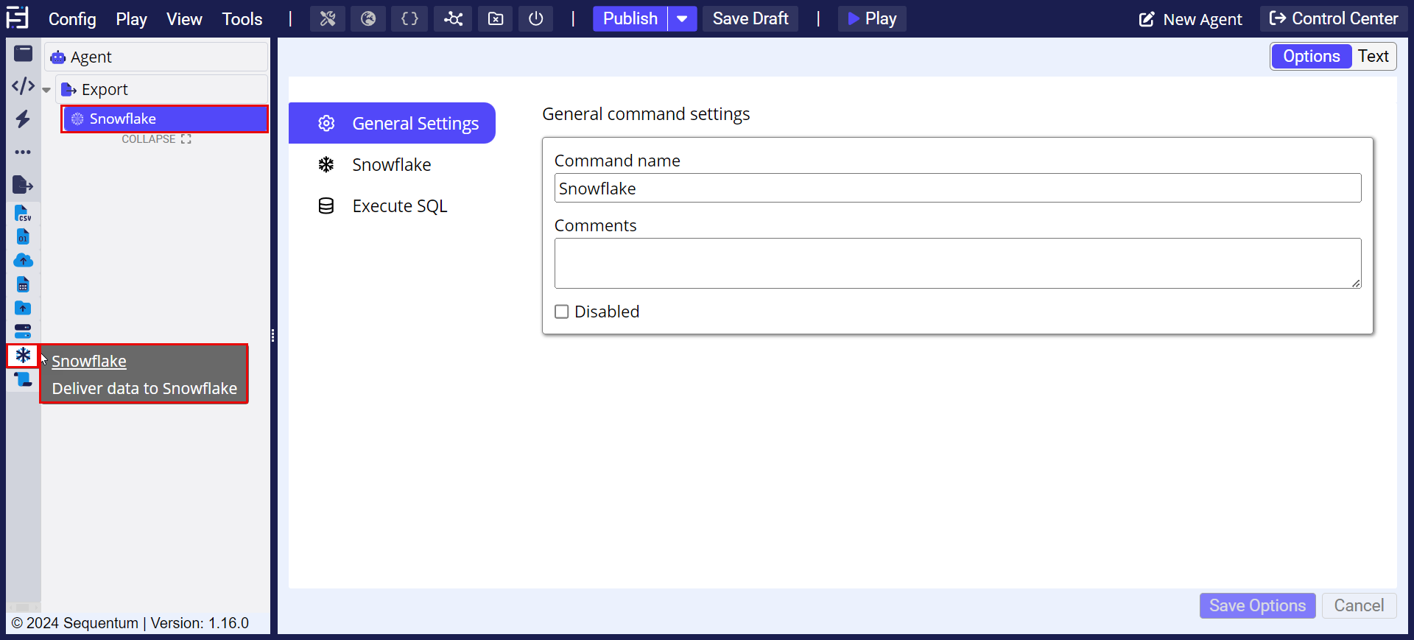Click the Sequentum logo icon
1414x640 pixels.
[17, 18]
